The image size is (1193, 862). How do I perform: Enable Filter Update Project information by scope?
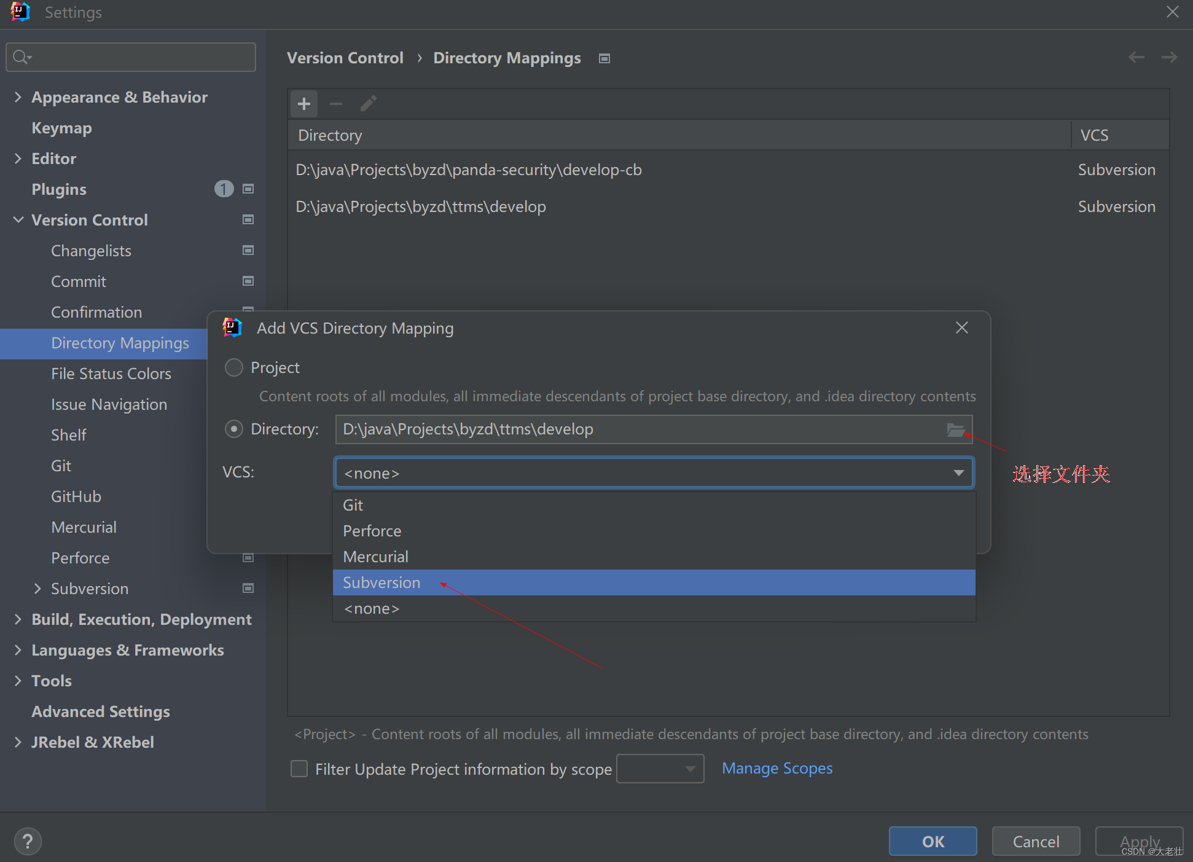299,769
